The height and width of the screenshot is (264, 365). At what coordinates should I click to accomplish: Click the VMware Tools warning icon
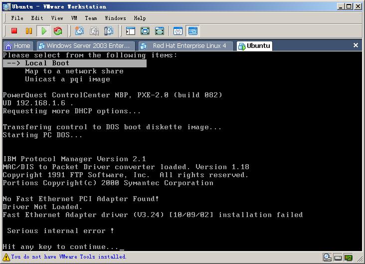pyautogui.click(x=6, y=257)
